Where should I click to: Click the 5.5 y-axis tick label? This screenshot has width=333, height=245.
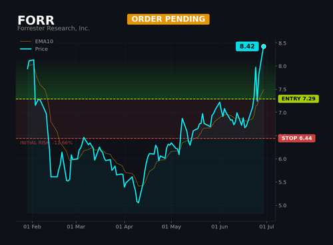282,182
